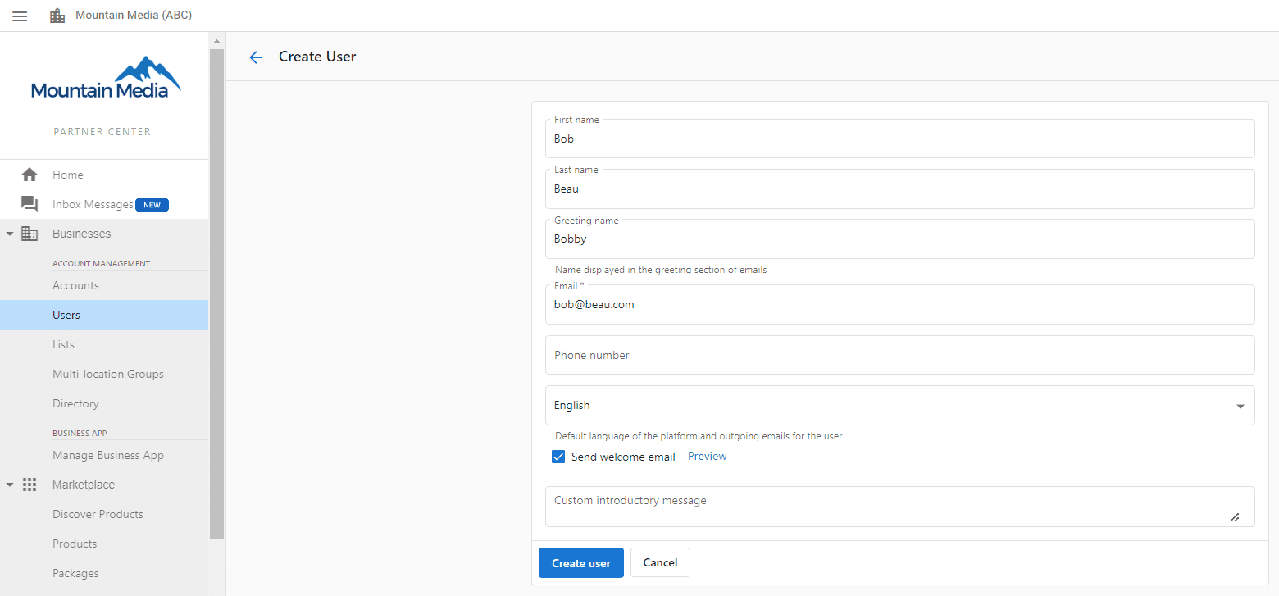Collapse the Marketplace sidebar section
The image size is (1279, 596).
[x=10, y=484]
